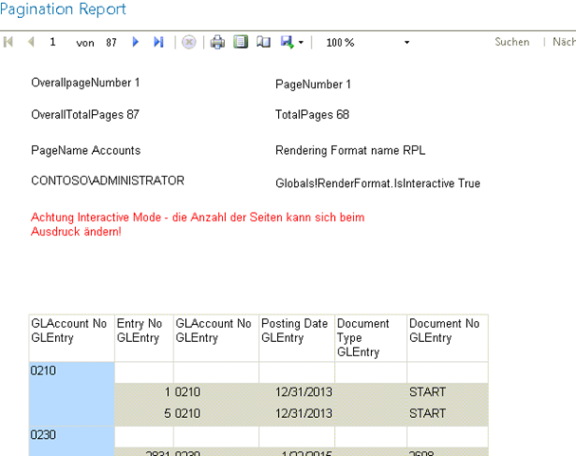Open the 100% zoom level dropdown
The width and height of the screenshot is (576, 456).
coord(367,43)
